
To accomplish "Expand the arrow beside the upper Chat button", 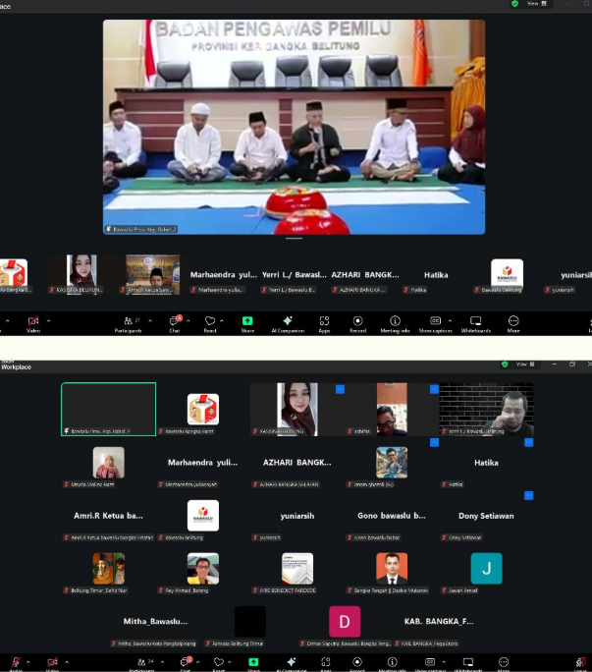I will [189, 320].
